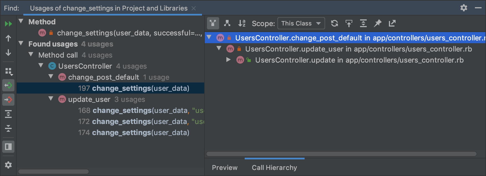Screen dimensions: 486x176
Task: Go to next occurrence with down arrow
Action: (8, 53)
